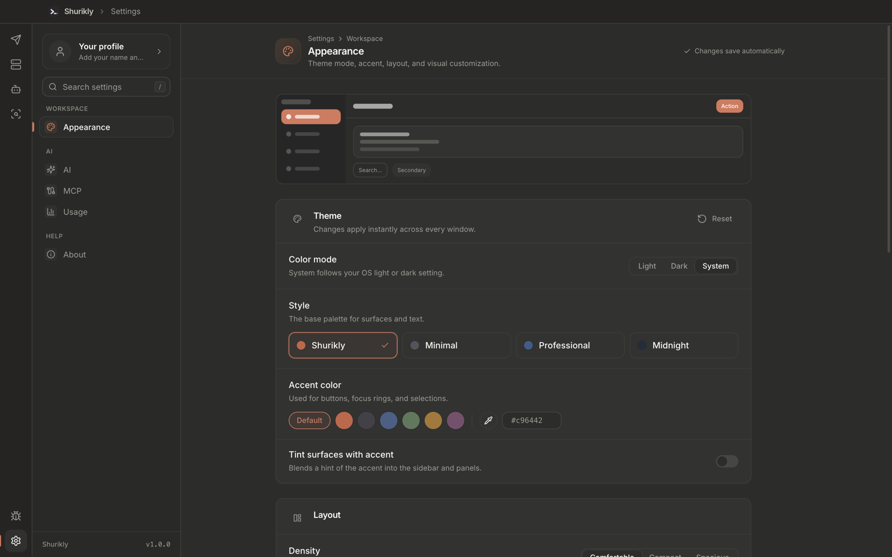Click the Secondary button in preview
This screenshot has height=557, width=892.
(x=411, y=170)
